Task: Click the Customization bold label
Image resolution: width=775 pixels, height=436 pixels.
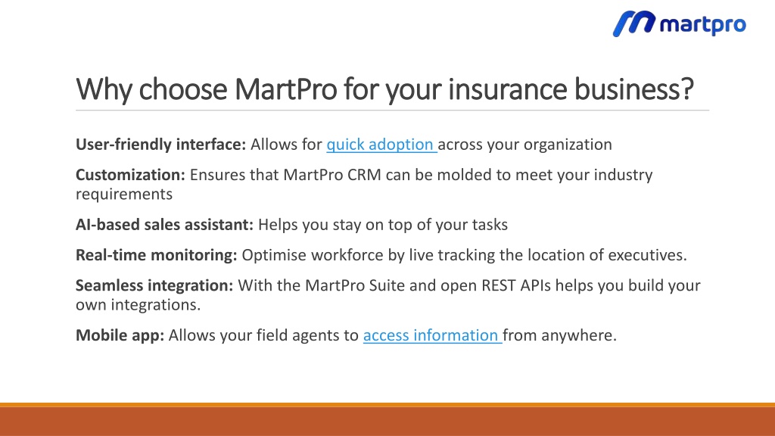Action: coord(130,175)
